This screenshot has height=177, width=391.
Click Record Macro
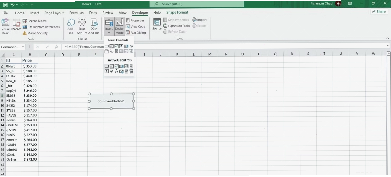[35, 21]
